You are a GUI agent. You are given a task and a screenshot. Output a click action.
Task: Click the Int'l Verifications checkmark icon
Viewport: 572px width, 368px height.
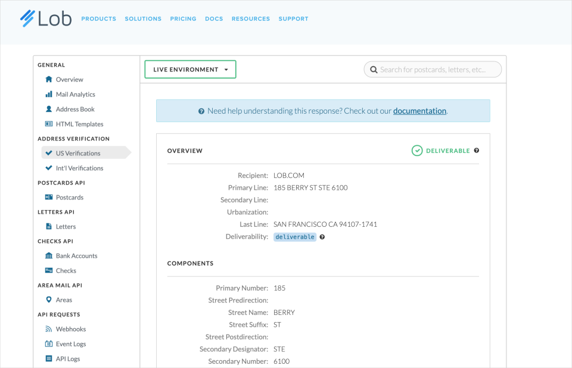tap(49, 168)
